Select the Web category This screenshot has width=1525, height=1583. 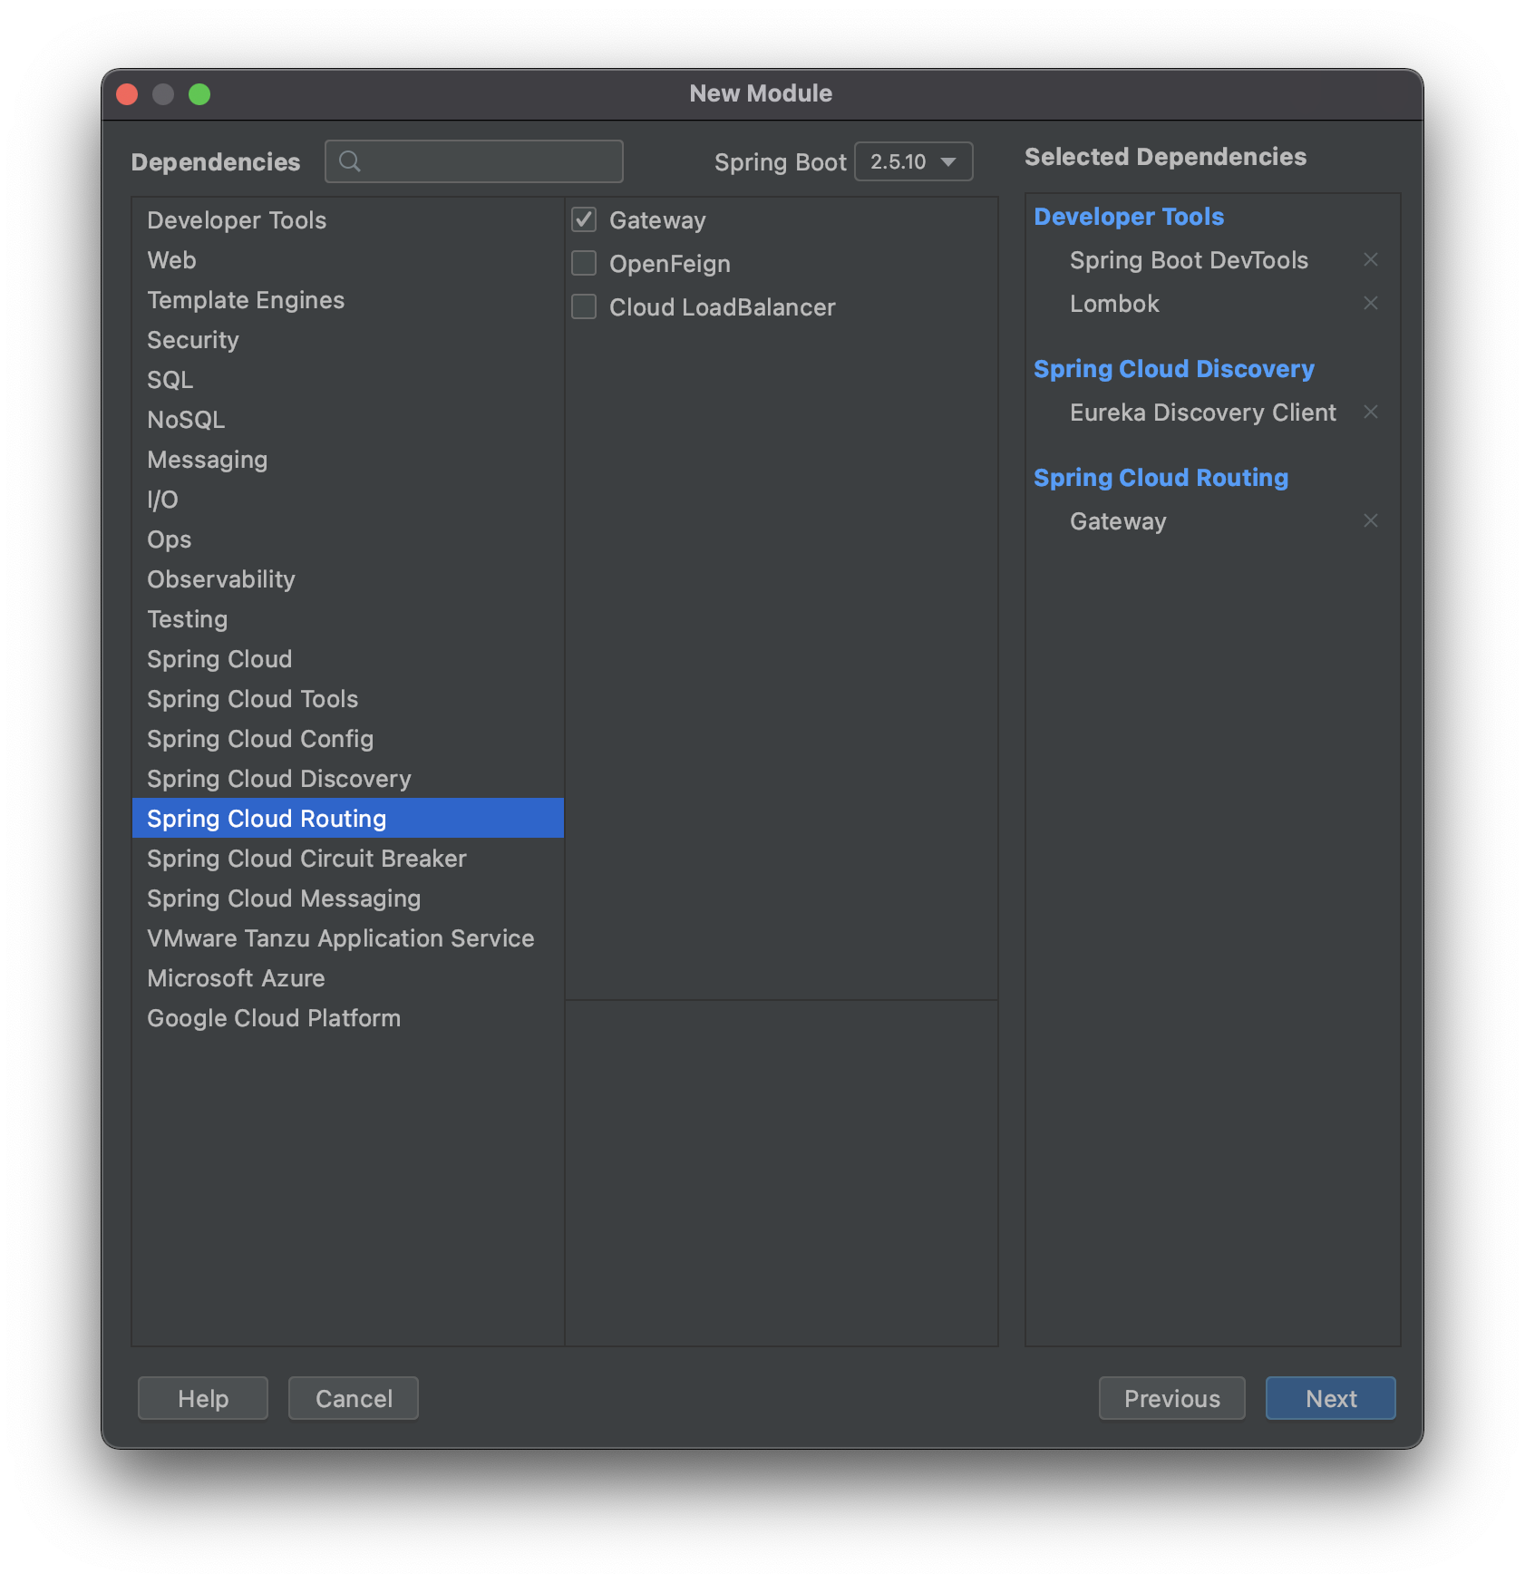pos(348,260)
